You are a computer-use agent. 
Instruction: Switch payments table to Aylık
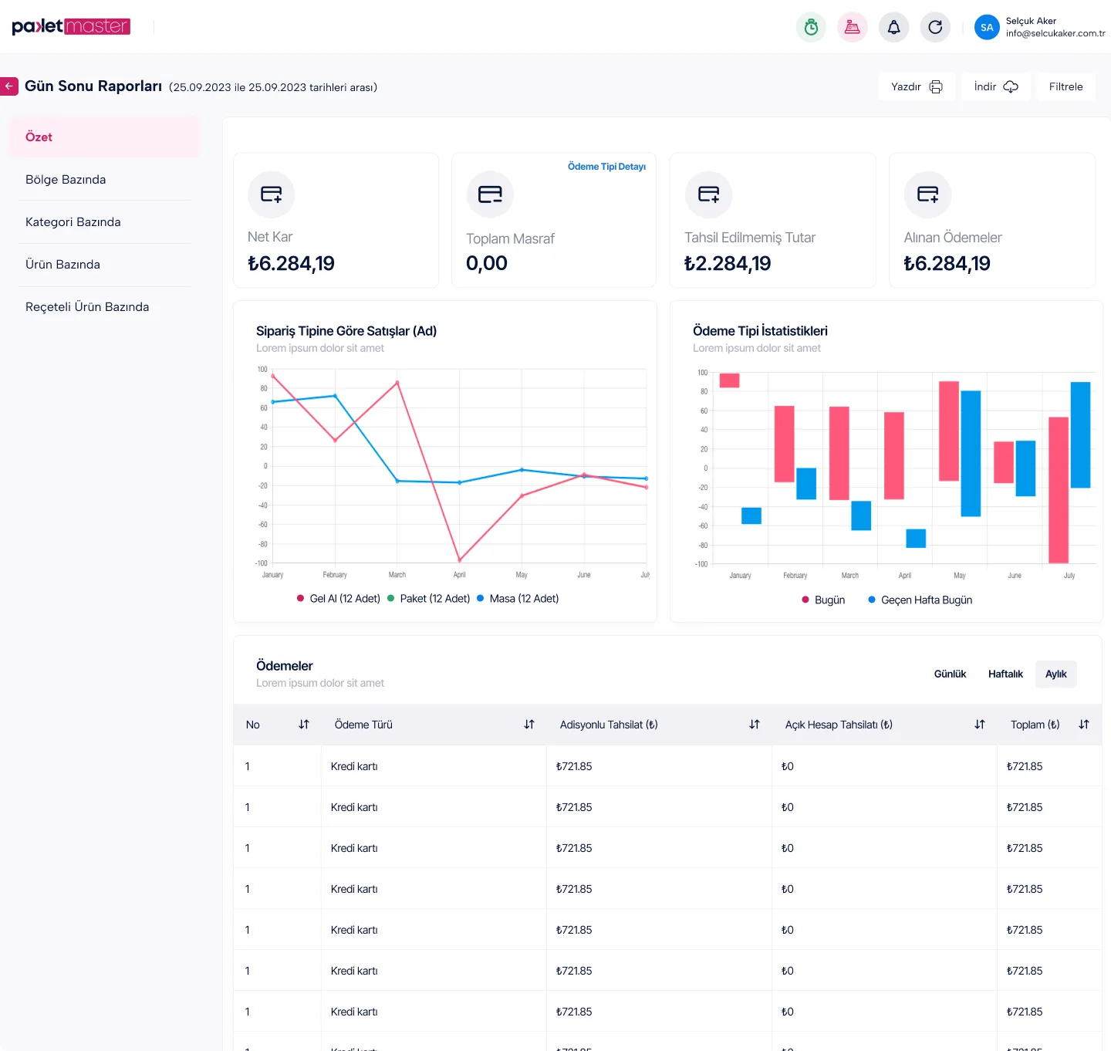pos(1056,674)
